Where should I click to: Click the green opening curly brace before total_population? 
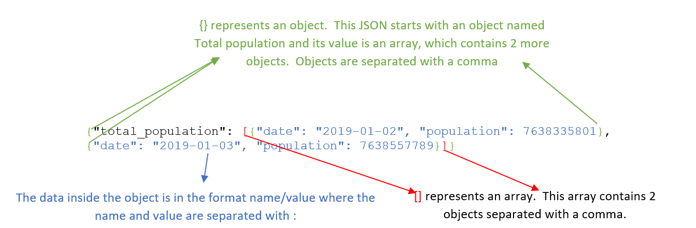tap(89, 132)
